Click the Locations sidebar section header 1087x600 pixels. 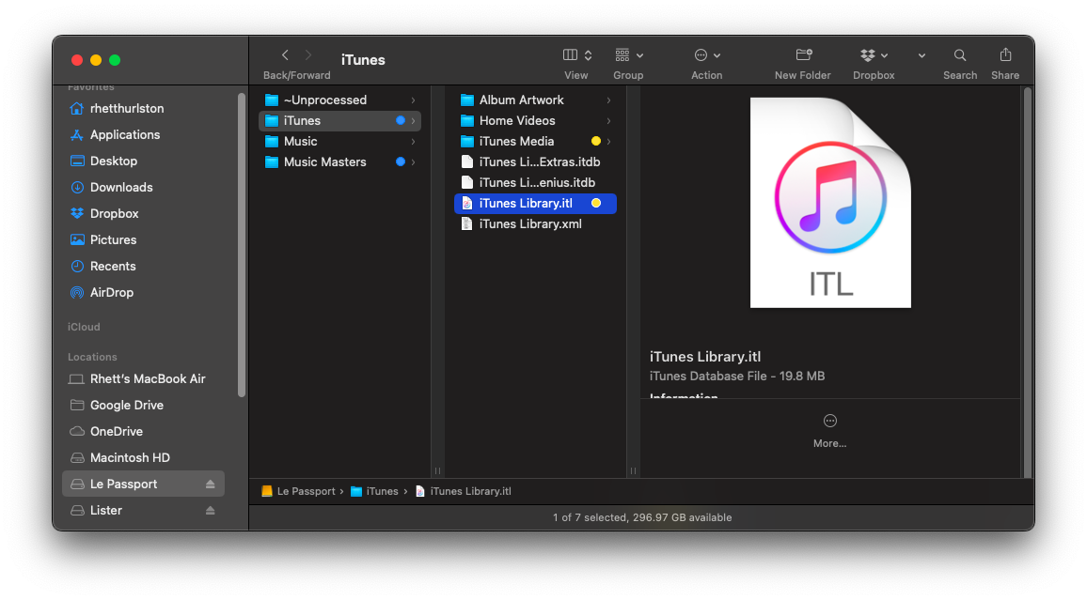[92, 357]
